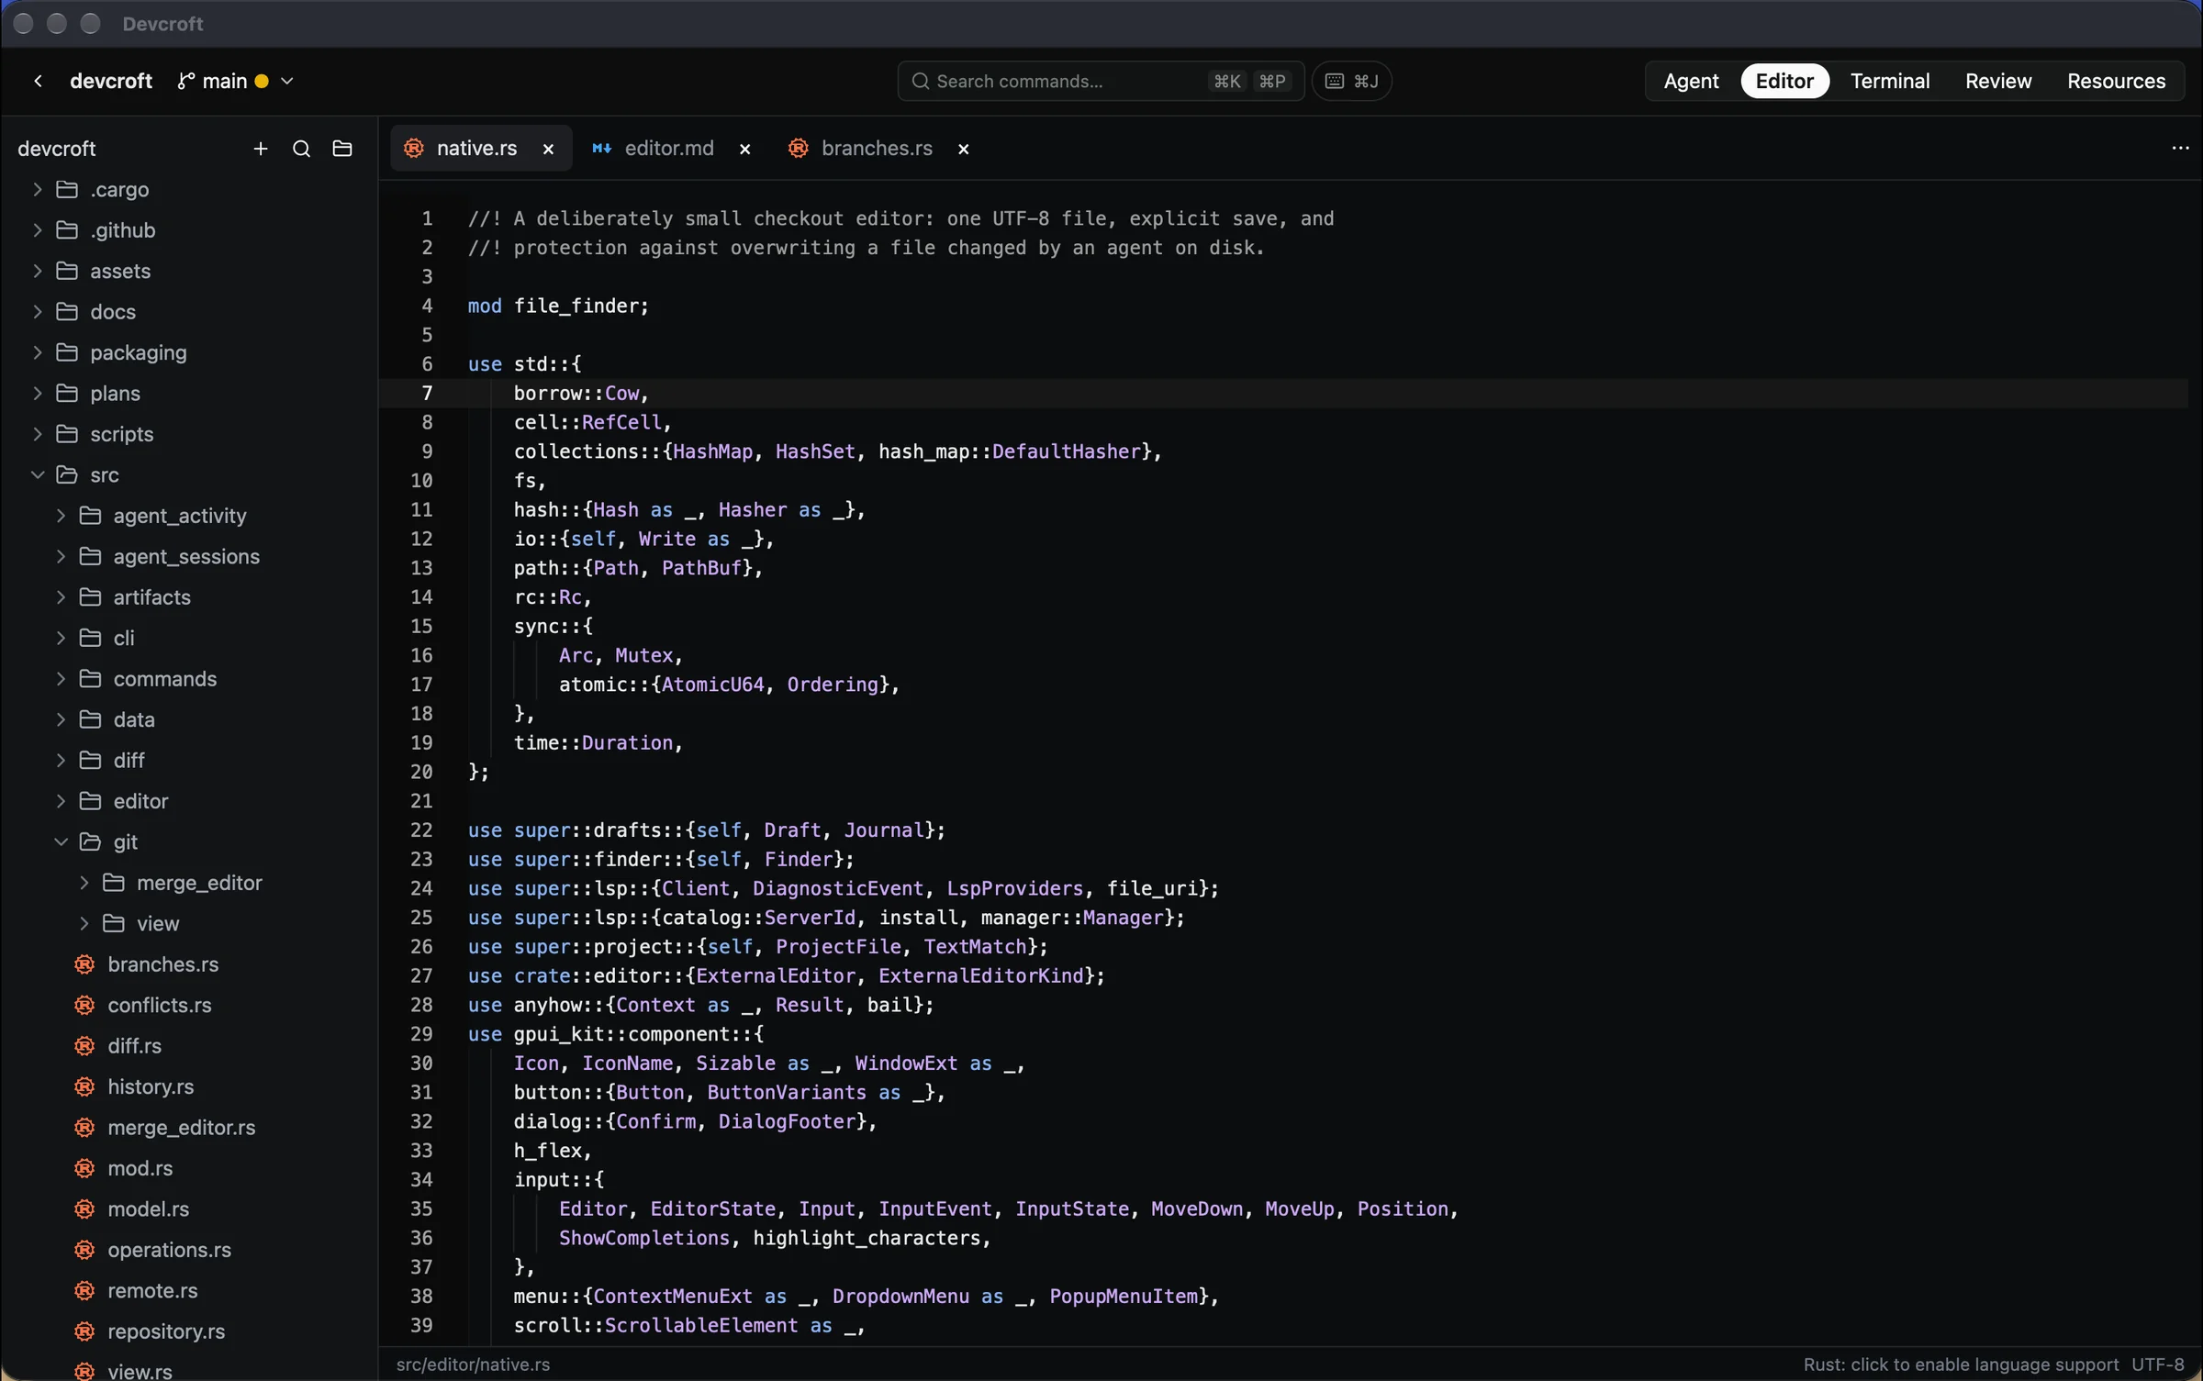Switch to the Resources view
Viewport: 2203px width, 1381px height.
pos(2116,81)
